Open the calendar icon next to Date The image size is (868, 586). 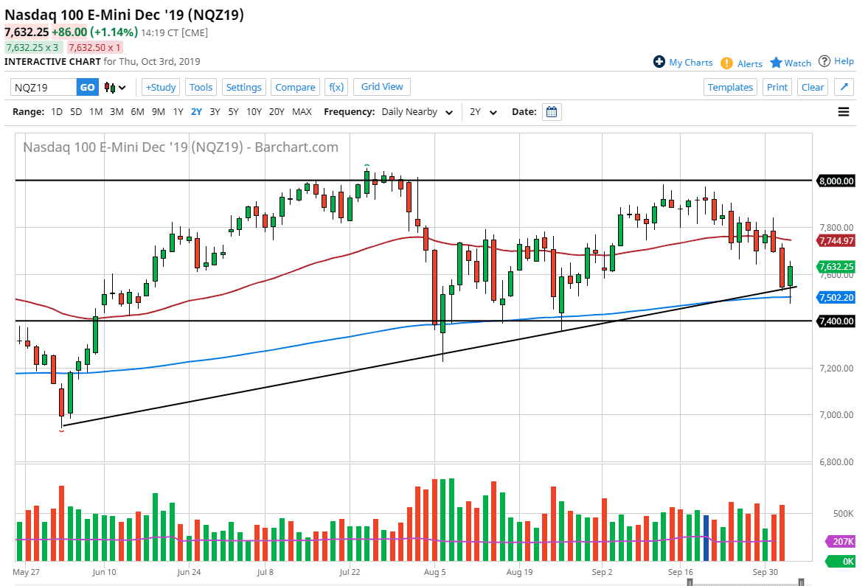tap(552, 111)
